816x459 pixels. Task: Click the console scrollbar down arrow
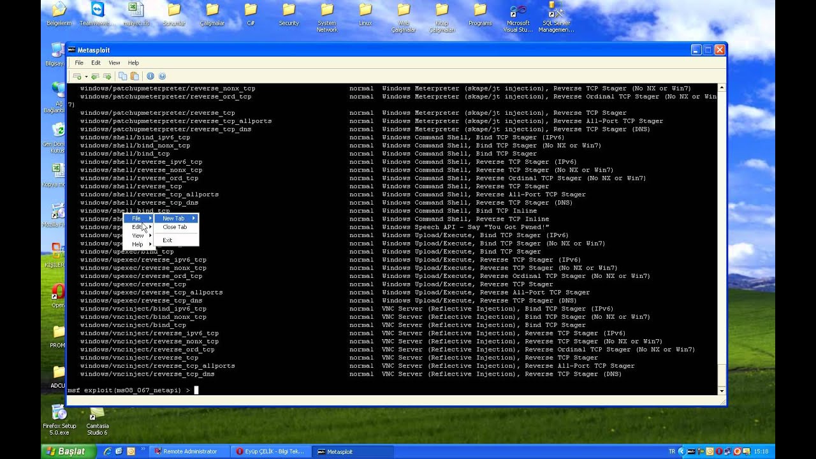(x=722, y=391)
